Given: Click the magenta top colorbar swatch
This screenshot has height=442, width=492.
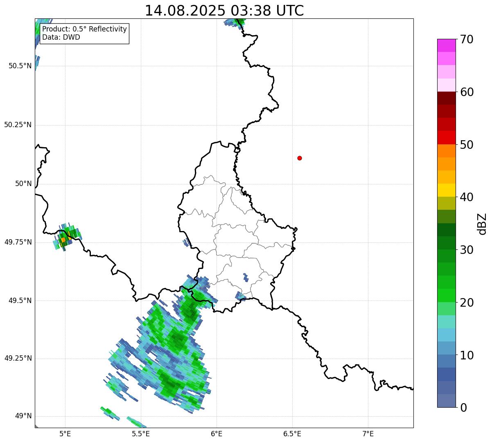Looking at the screenshot, I should pyautogui.click(x=446, y=45).
